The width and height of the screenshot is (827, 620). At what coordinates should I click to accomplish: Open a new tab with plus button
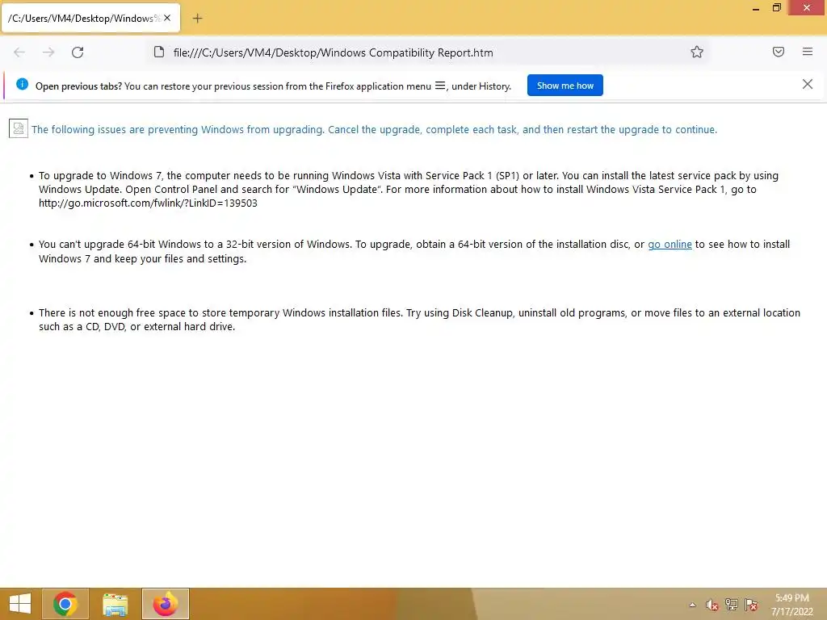[197, 19]
